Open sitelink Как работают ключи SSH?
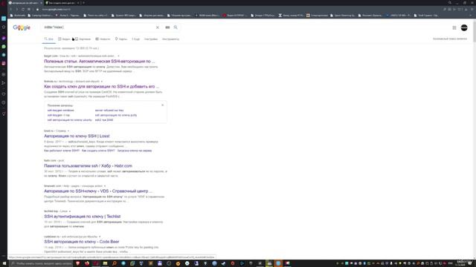 point(62,151)
